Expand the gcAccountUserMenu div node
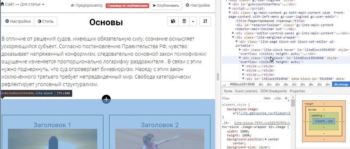Image resolution: width=350 pixels, height=149 pixels. pos(230,4)
